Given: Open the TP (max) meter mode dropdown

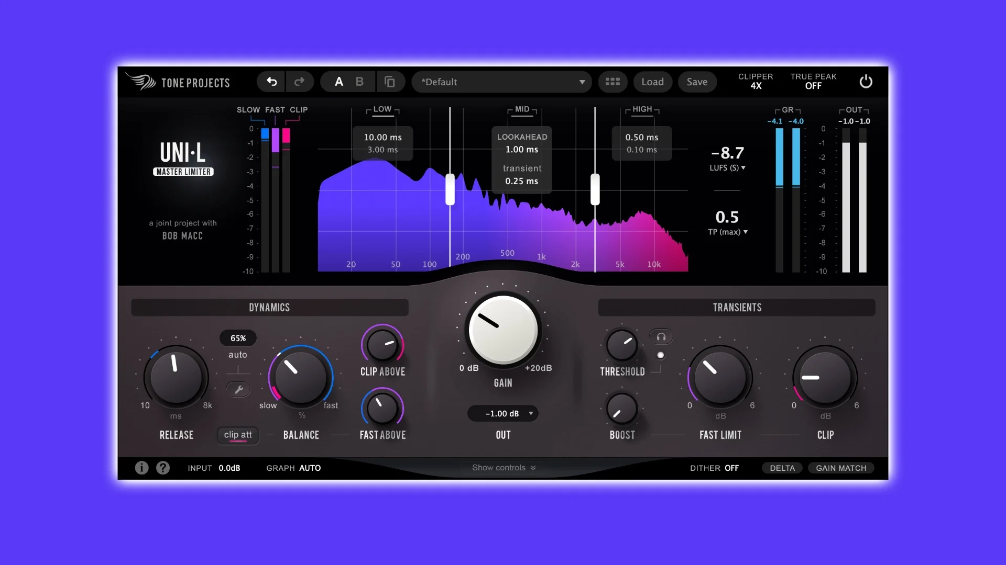Looking at the screenshot, I should click(728, 232).
